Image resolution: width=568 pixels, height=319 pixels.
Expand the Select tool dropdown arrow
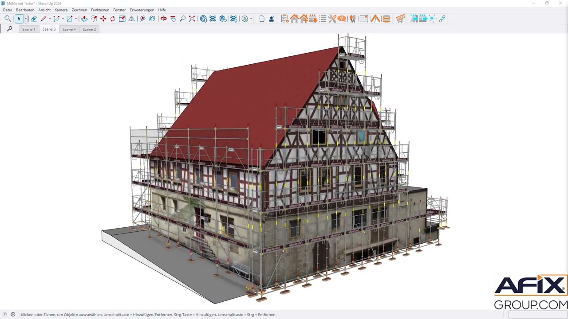26,19
